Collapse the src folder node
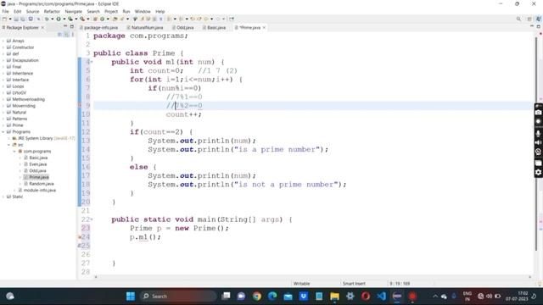 (9, 145)
